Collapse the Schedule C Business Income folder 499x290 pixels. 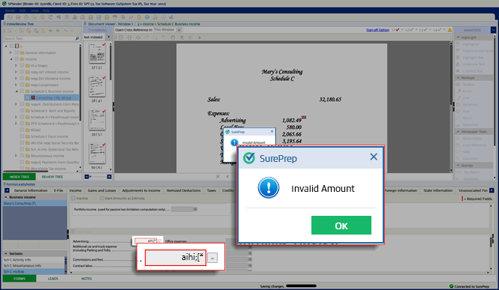coord(17,91)
